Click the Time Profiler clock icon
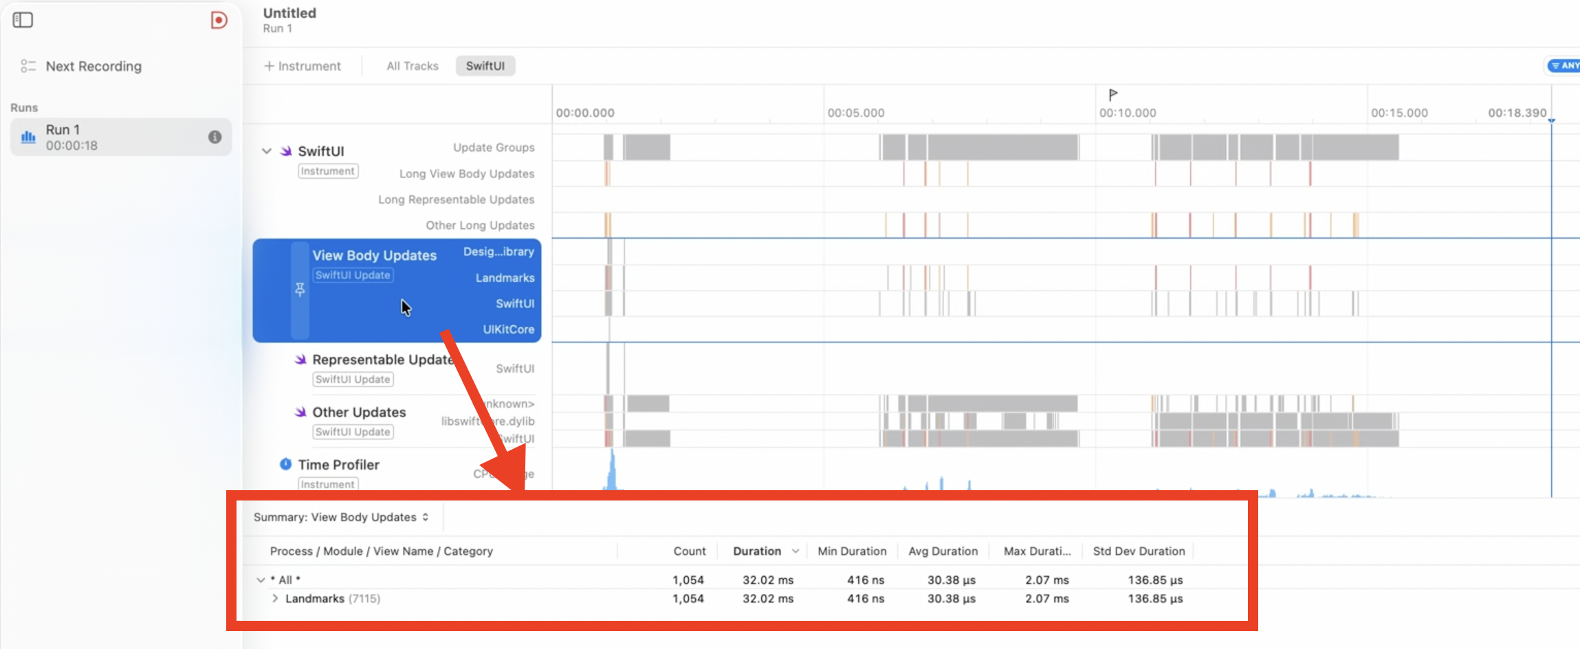Image resolution: width=1580 pixels, height=649 pixels. tap(286, 464)
